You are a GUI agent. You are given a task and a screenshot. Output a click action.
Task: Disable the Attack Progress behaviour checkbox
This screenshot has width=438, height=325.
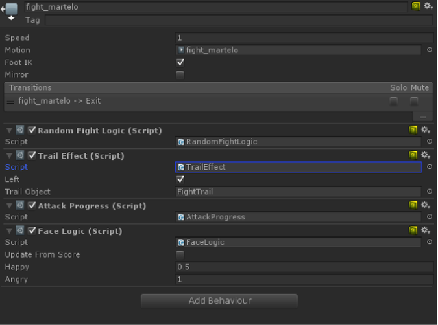[32, 206]
